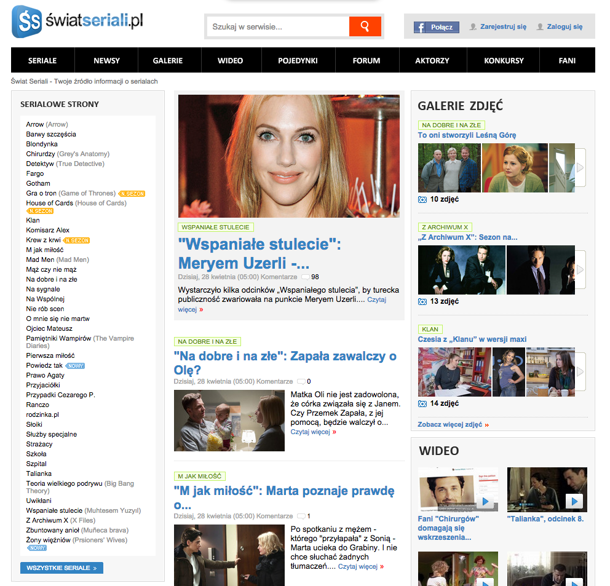
Task: Go to the AKTORZY navigation tab
Action: pos(432,60)
